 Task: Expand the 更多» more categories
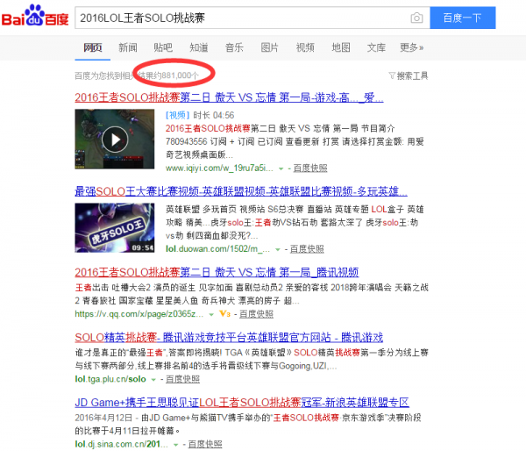coord(411,47)
